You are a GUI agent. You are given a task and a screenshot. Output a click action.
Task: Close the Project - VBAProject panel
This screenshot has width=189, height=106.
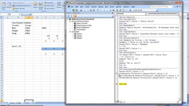(113, 13)
